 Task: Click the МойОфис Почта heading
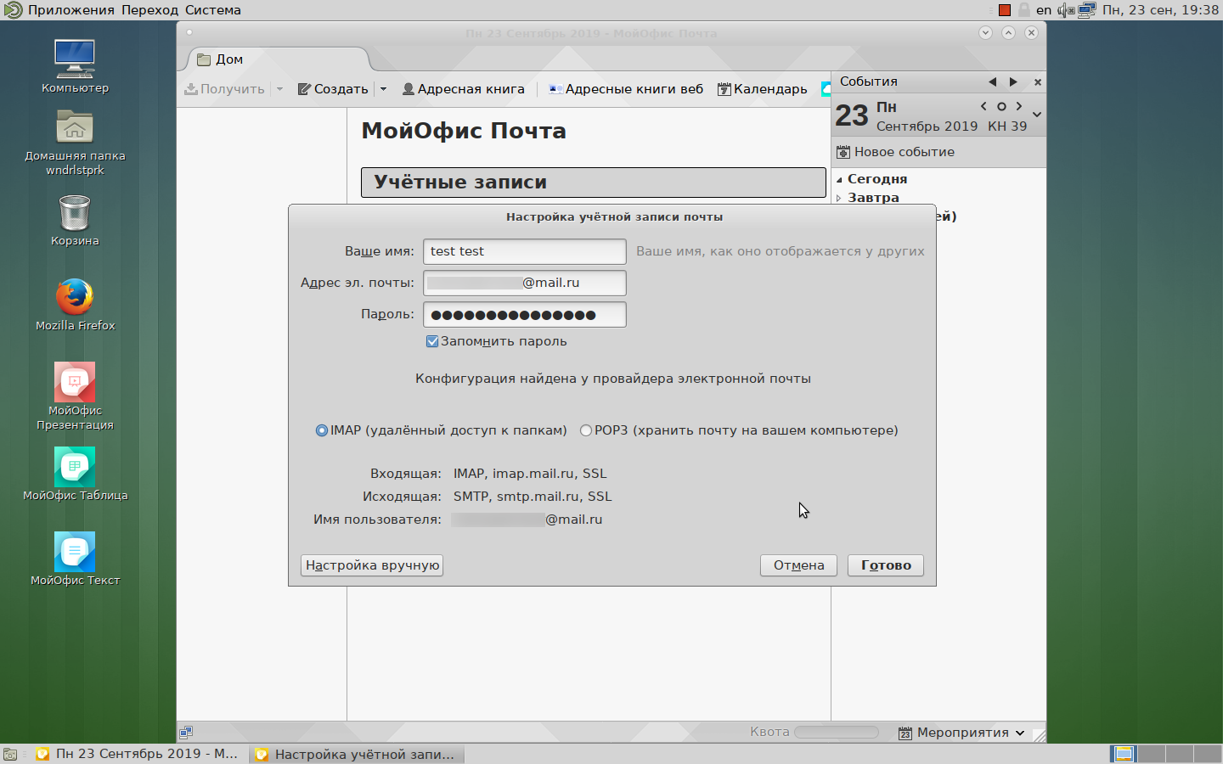click(x=464, y=131)
